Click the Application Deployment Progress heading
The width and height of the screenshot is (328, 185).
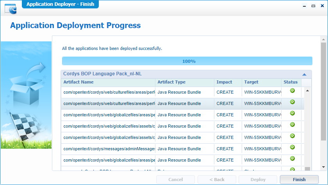75,25
